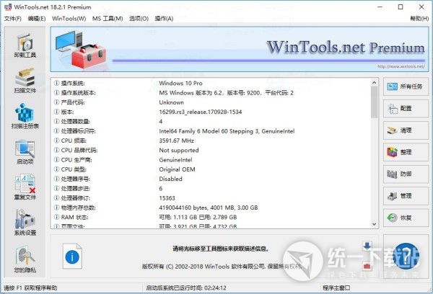433x294 pixels.
Task: Click the WinTools.net Premium banner image
Action: (x=240, y=50)
